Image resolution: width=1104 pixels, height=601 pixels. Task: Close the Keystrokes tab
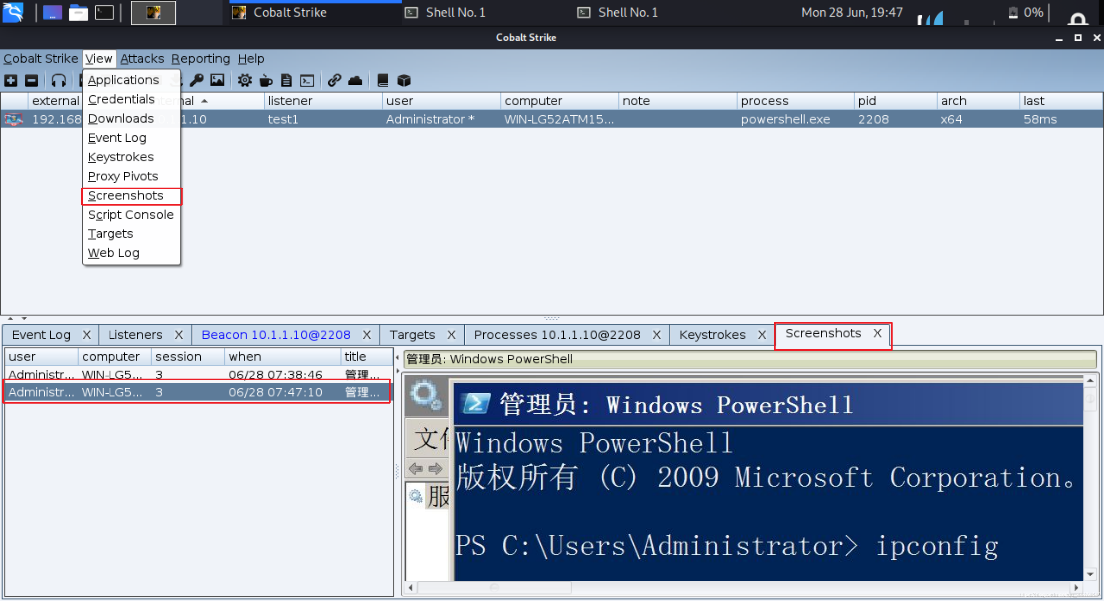[761, 335]
